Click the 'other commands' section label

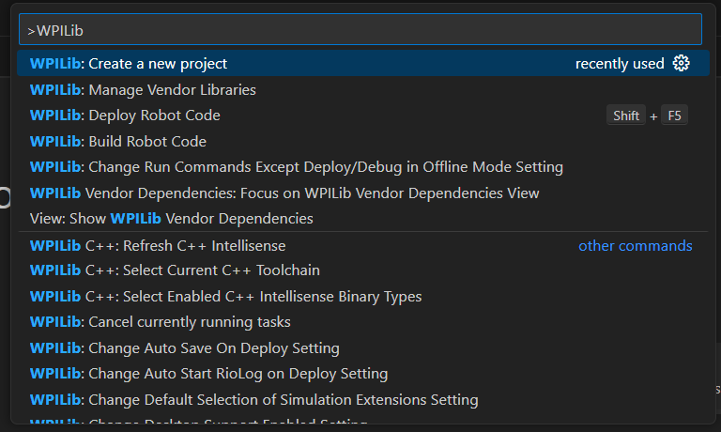pos(635,246)
